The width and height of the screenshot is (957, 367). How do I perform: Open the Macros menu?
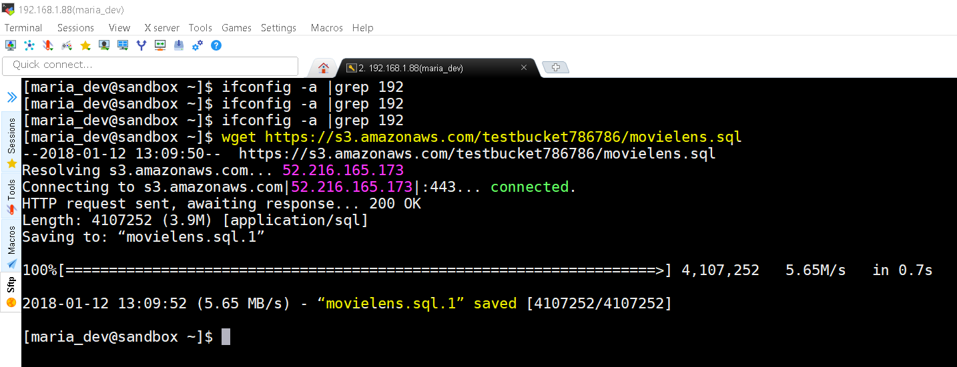[327, 28]
